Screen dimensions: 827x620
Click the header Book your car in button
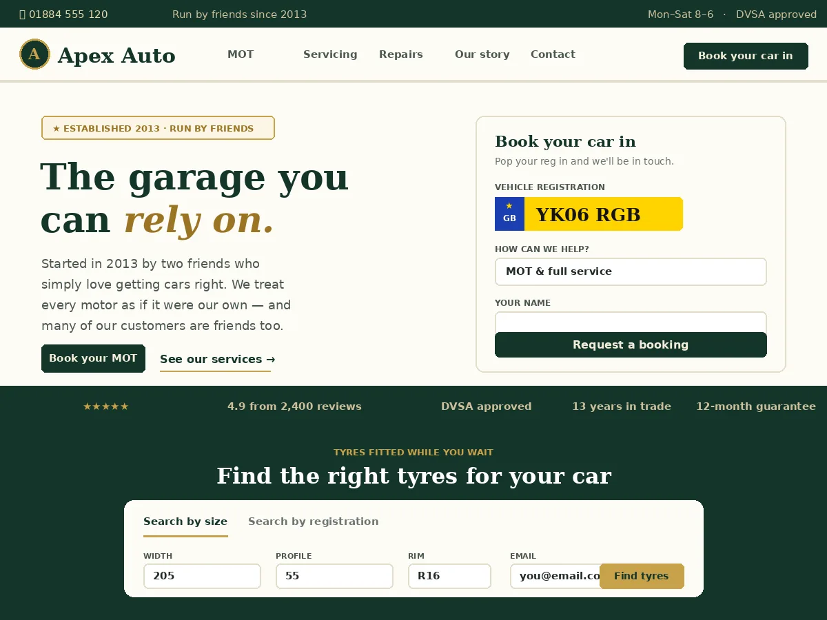pyautogui.click(x=746, y=56)
